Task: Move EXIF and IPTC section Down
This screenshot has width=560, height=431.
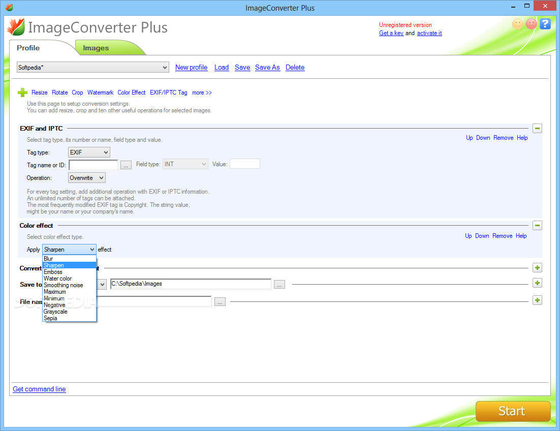Action: [483, 138]
